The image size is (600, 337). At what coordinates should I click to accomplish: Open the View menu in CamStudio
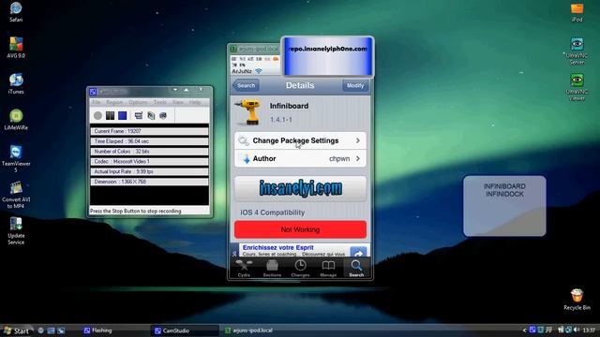click(177, 102)
